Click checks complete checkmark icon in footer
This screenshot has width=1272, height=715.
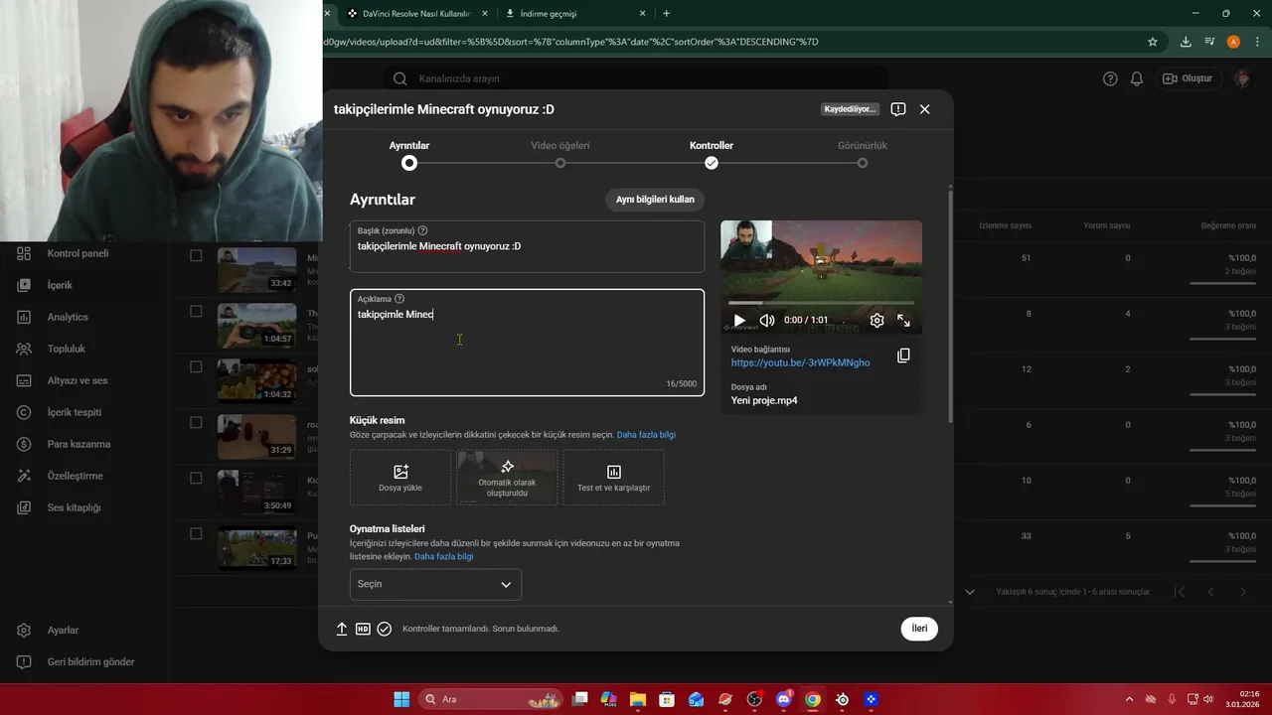click(x=385, y=629)
